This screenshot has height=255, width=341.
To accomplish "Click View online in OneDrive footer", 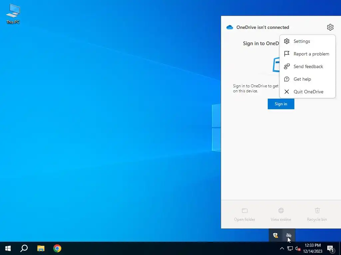I will pos(281,214).
